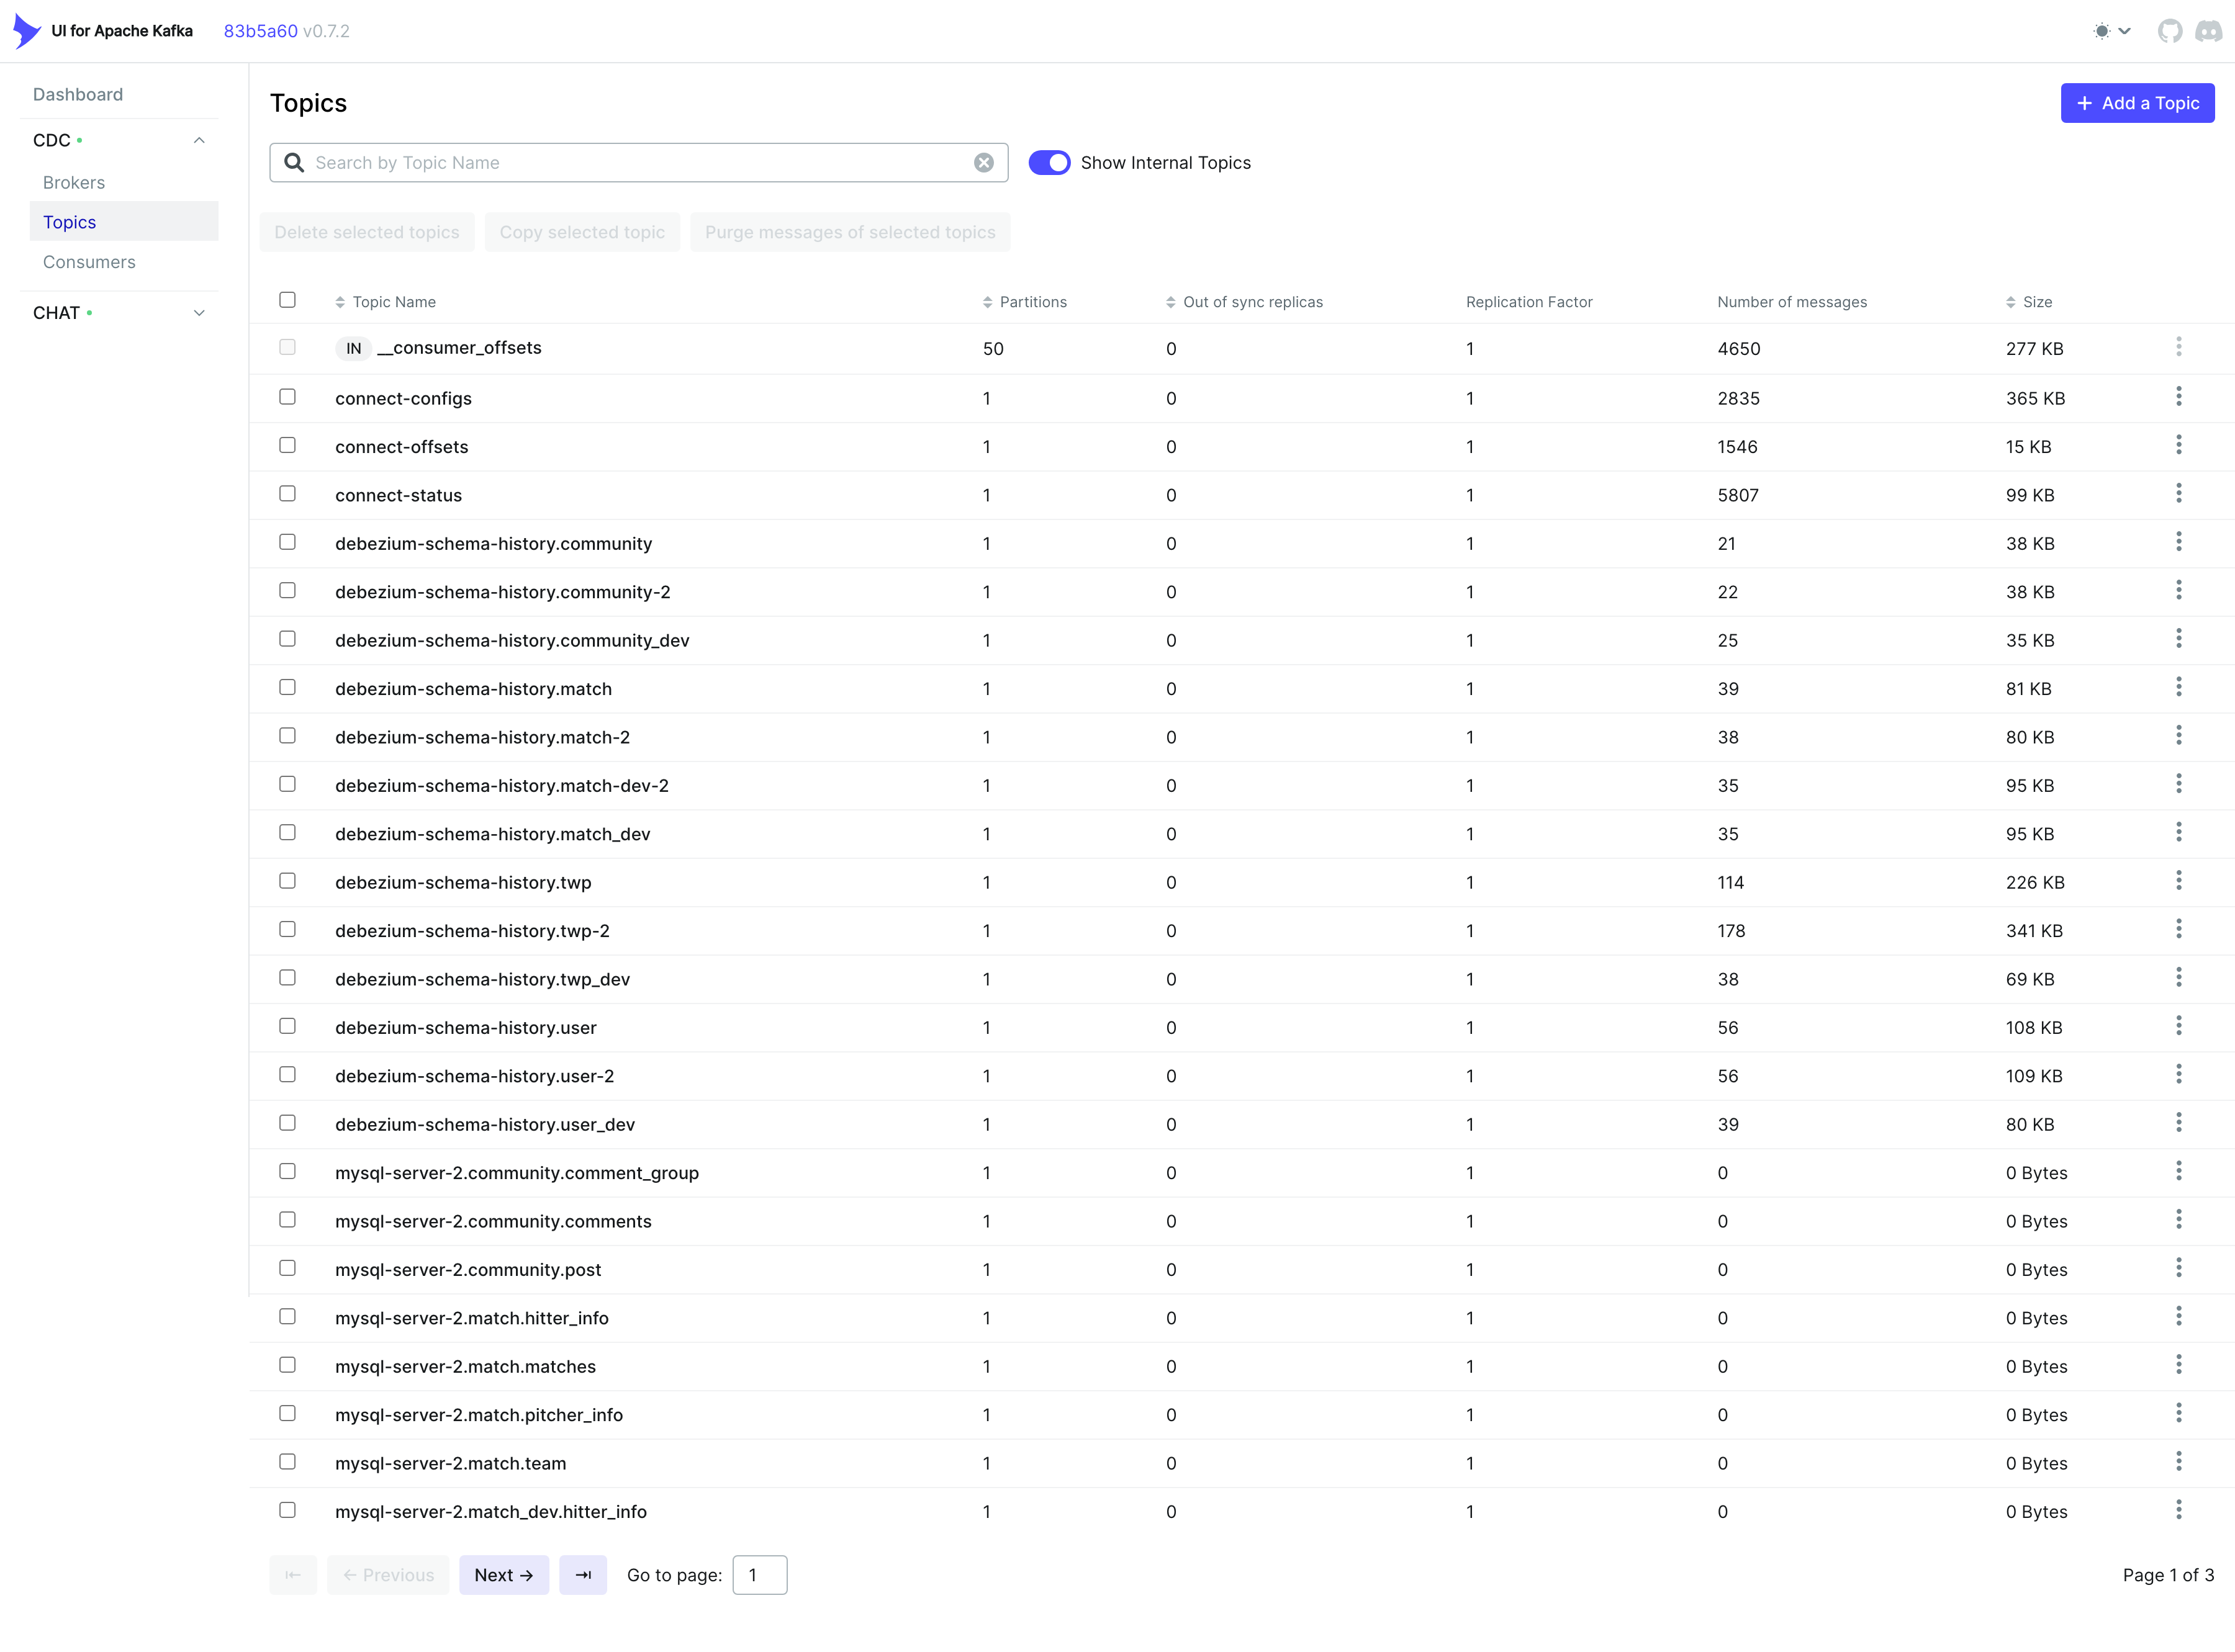
Task: Jump to last page arrow button
Action: (582, 1575)
